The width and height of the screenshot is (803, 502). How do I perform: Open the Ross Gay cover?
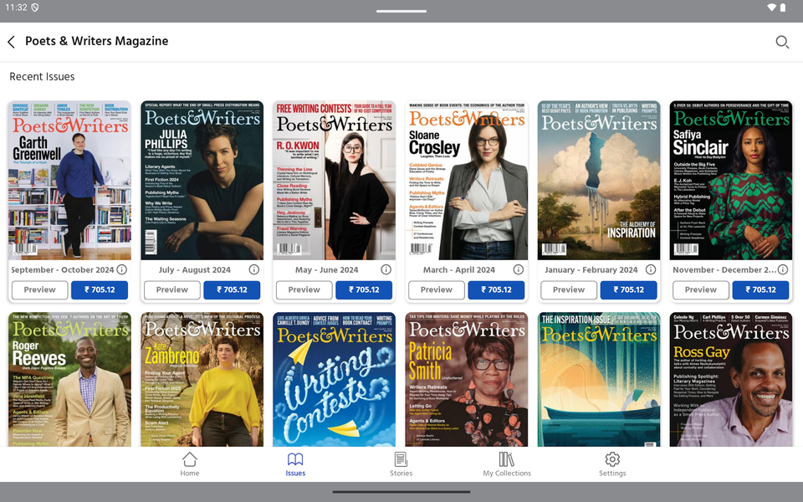730,380
